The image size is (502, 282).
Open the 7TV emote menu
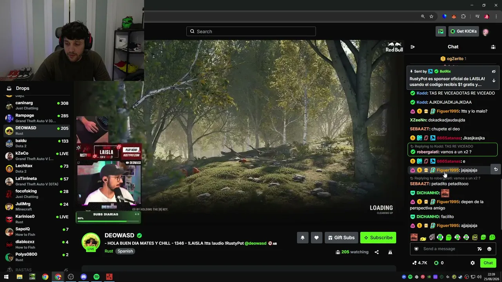479,249
